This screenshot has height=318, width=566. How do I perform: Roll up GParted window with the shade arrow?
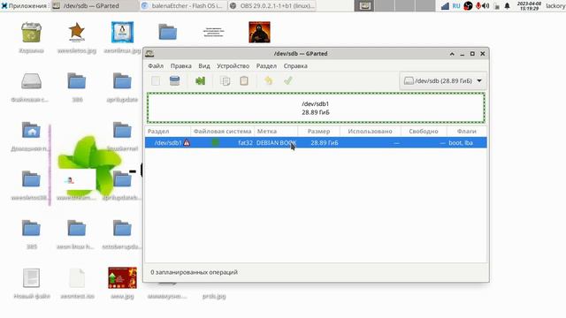[x=452, y=54]
